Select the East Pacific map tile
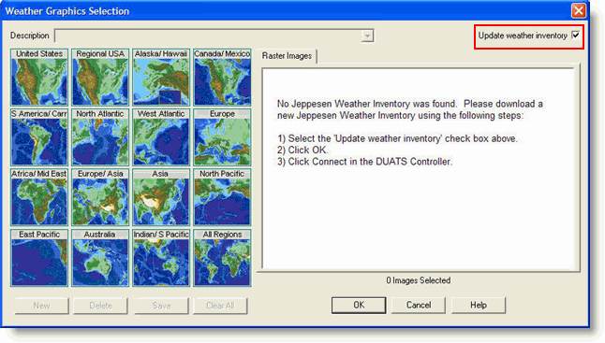The height and width of the screenshot is (343, 605). click(x=39, y=258)
